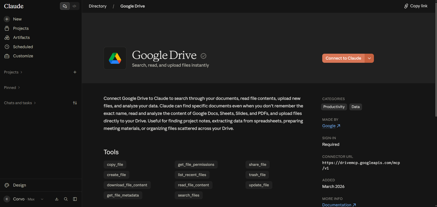Click the update_file tool

coord(259,185)
